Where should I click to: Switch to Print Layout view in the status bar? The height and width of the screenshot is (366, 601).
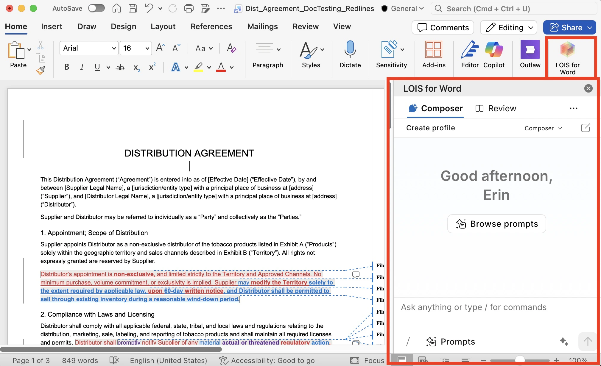[401, 360]
